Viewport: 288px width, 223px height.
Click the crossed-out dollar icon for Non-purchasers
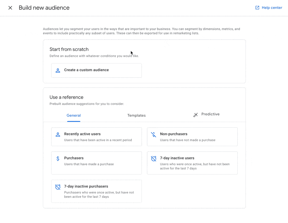pyautogui.click(x=154, y=135)
